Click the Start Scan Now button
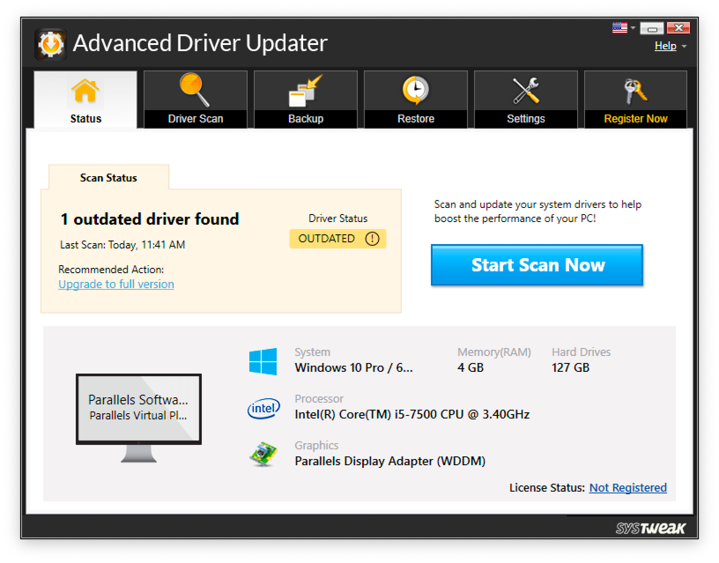 pyautogui.click(x=537, y=265)
